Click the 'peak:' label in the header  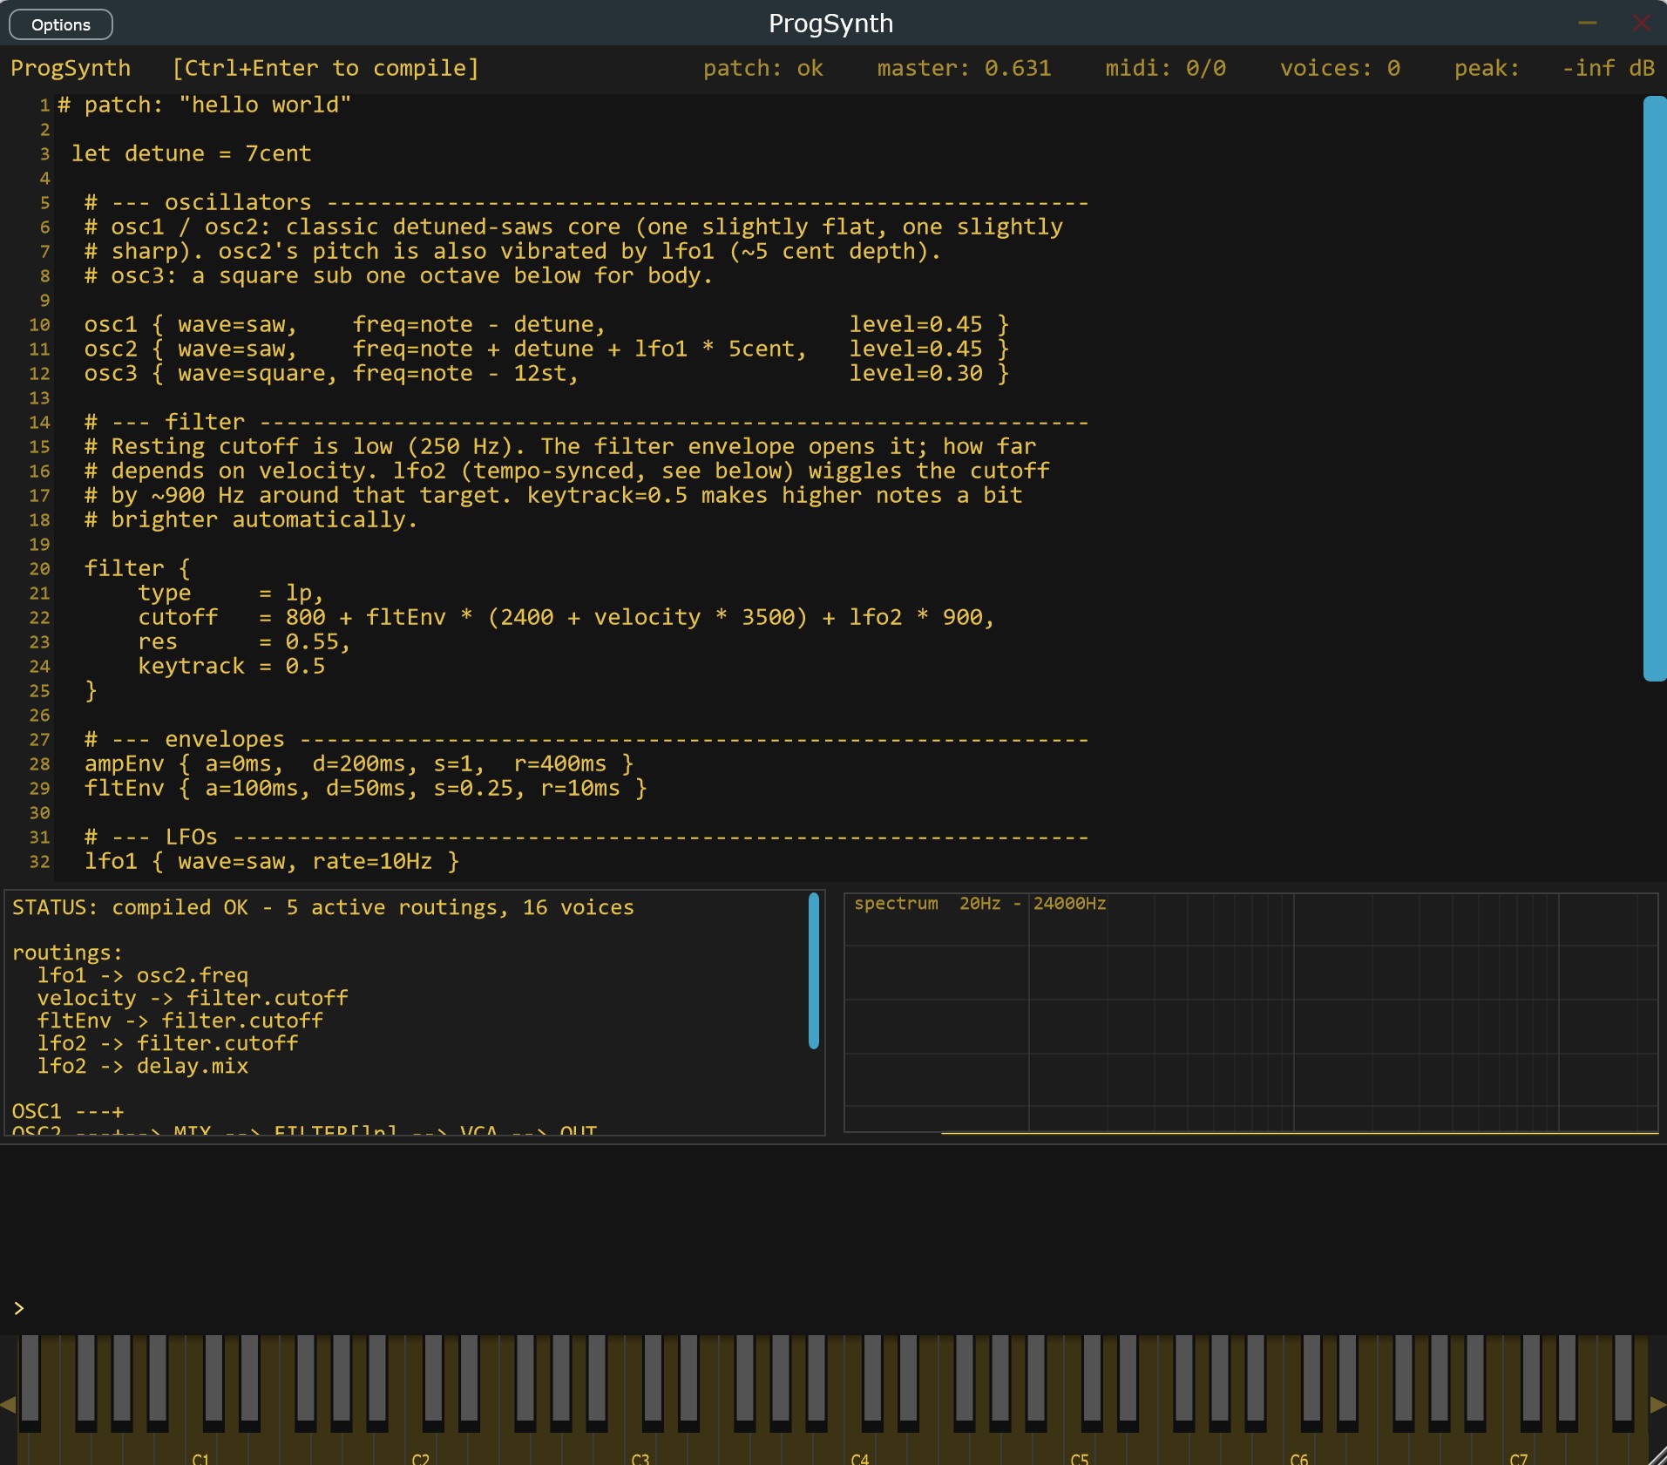(1487, 68)
